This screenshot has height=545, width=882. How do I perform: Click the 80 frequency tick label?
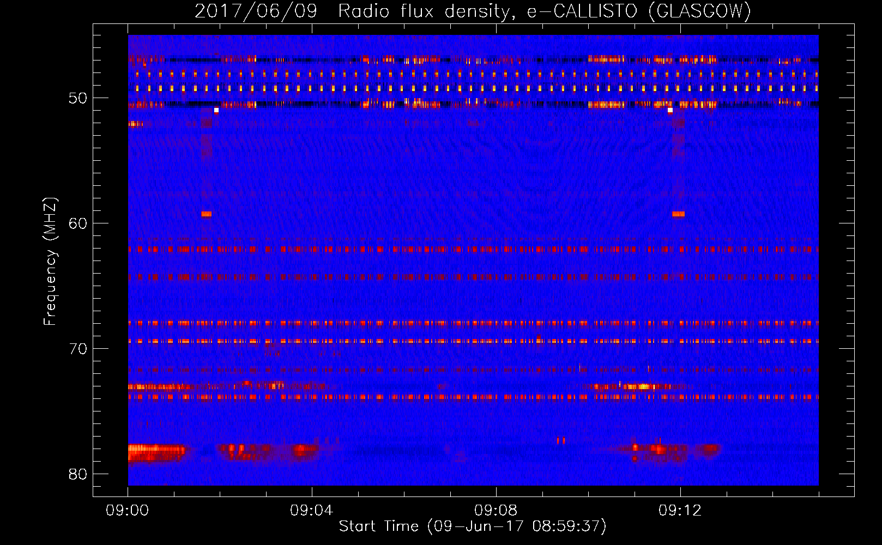coord(78,474)
